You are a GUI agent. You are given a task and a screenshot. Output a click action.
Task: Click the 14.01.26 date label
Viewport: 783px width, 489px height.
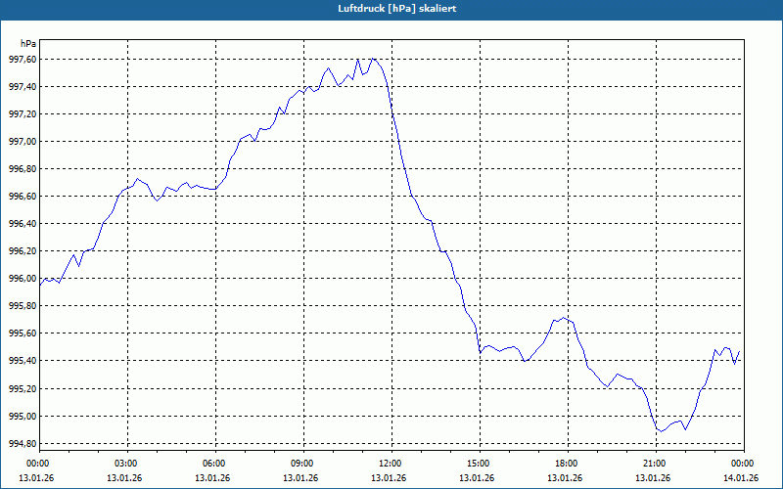coord(741,478)
